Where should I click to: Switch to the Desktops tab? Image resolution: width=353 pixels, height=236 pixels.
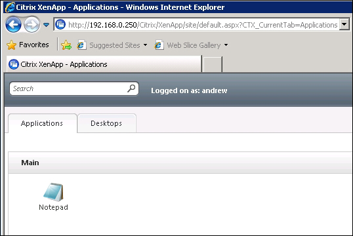106,123
